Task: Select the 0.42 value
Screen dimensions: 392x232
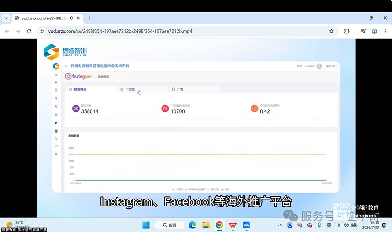Action: pos(265,111)
